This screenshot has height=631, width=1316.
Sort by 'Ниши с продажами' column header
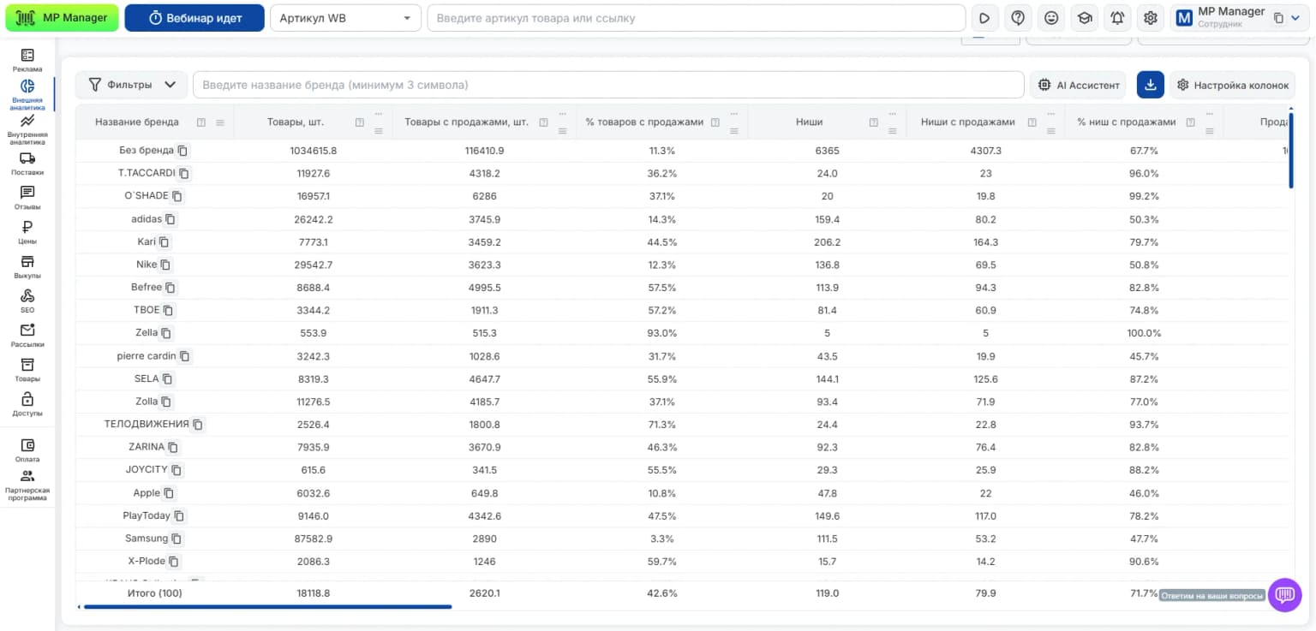[968, 122]
